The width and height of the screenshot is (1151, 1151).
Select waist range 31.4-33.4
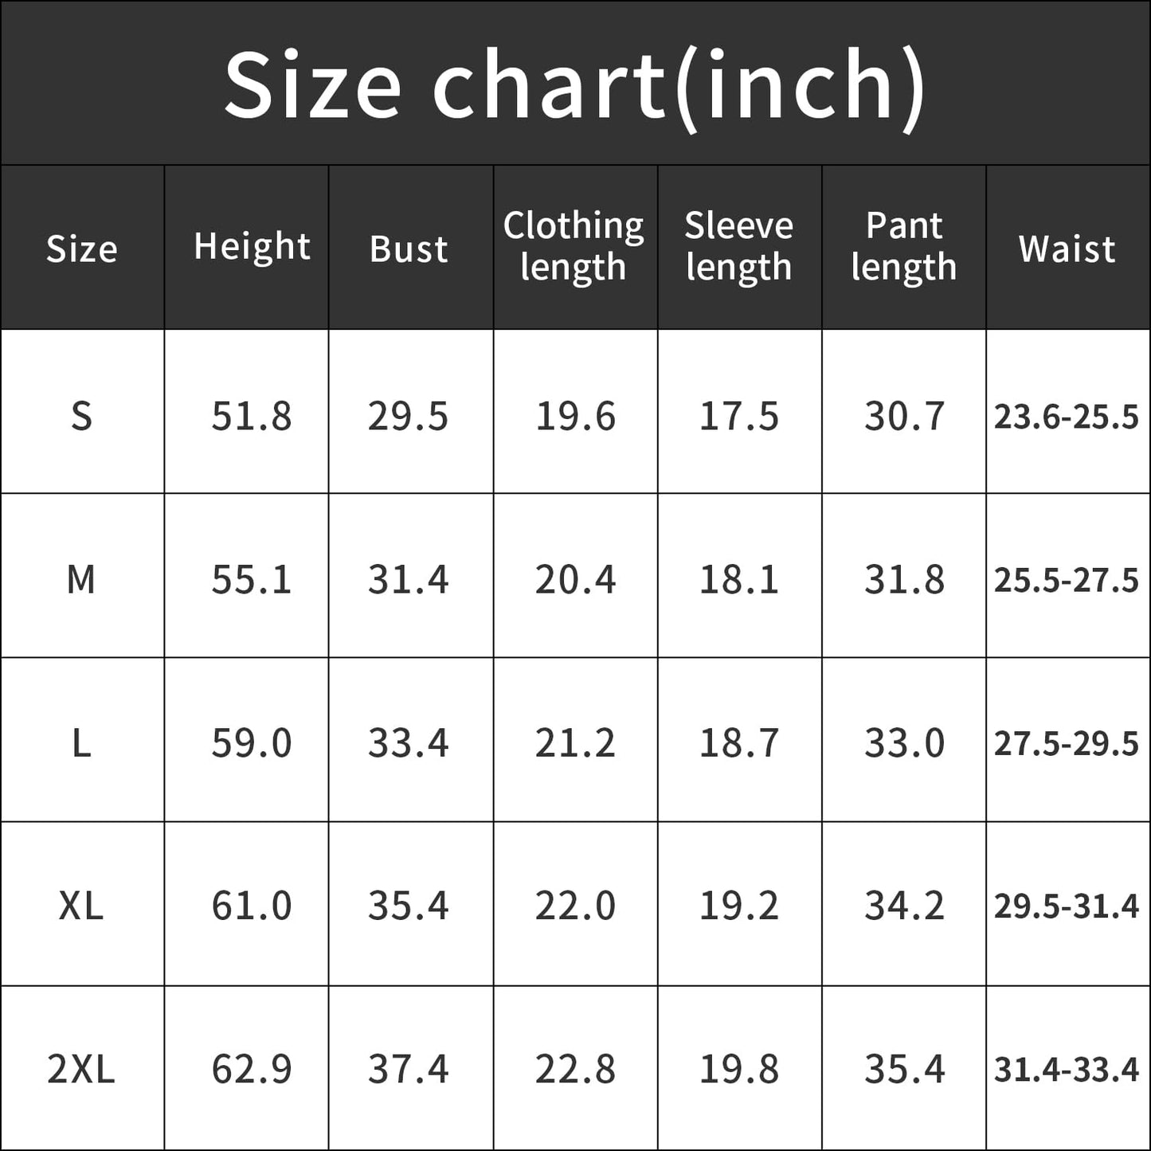[1067, 1070]
